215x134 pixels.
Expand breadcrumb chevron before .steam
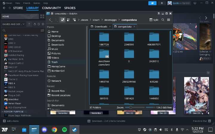click(79, 20)
